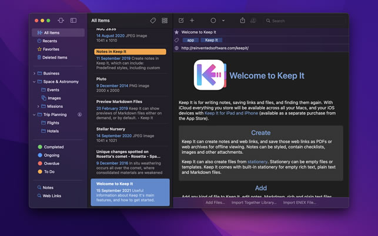The height and width of the screenshot is (236, 378).
Task: Open the Notes in Keep It item
Action: point(130,59)
